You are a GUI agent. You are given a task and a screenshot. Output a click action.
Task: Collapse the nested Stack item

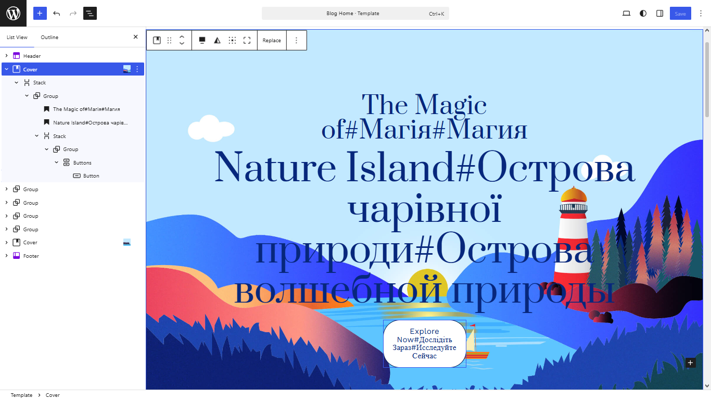click(36, 136)
